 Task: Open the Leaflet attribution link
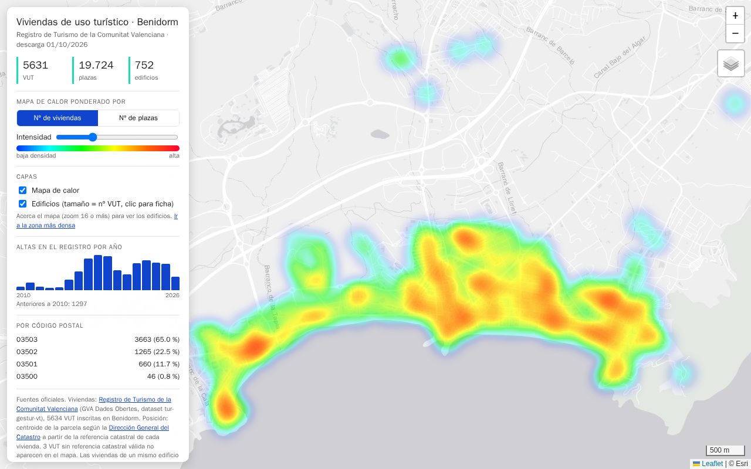click(708, 464)
